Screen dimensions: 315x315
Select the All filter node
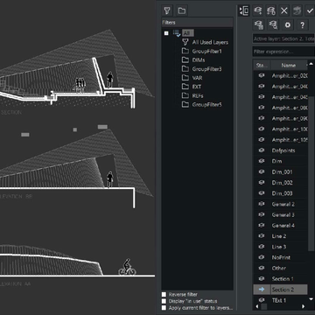[x=187, y=33]
